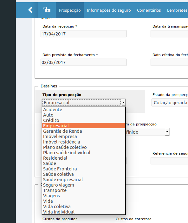Collapse the Tipo de prospecção dropdown arrow
Screen dimensions: 188x223
(123, 103)
